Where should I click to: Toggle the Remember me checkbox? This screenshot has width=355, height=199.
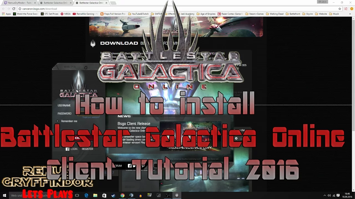click(x=57, y=121)
